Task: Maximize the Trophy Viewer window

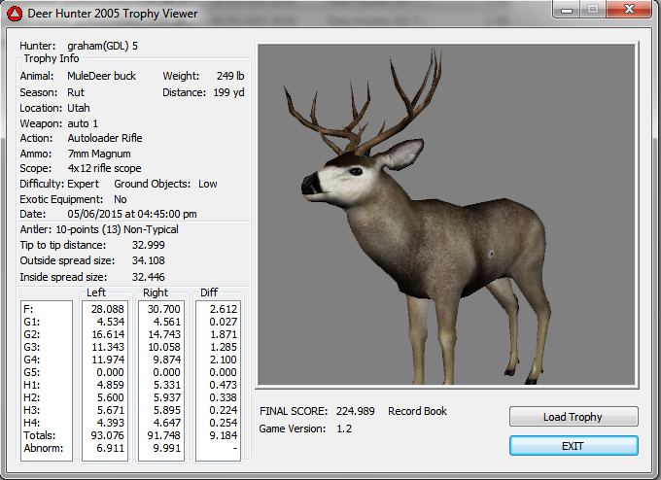Action: pyautogui.click(x=594, y=11)
